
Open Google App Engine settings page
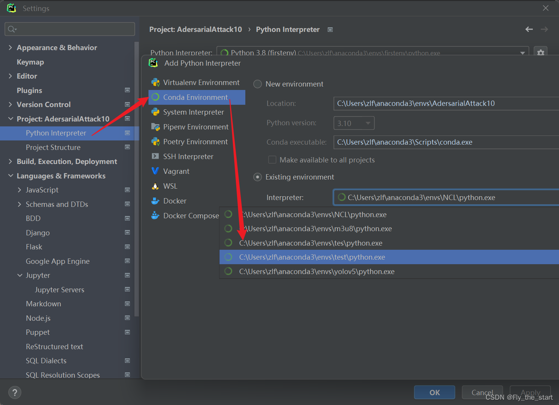[x=58, y=261]
